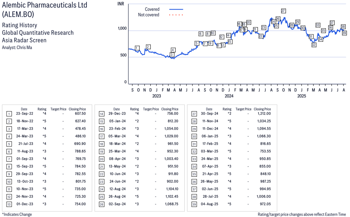This screenshot has height=217, width=350.
Task: Select the '12-Aug-24' date cell
Action: [x=118, y=189]
